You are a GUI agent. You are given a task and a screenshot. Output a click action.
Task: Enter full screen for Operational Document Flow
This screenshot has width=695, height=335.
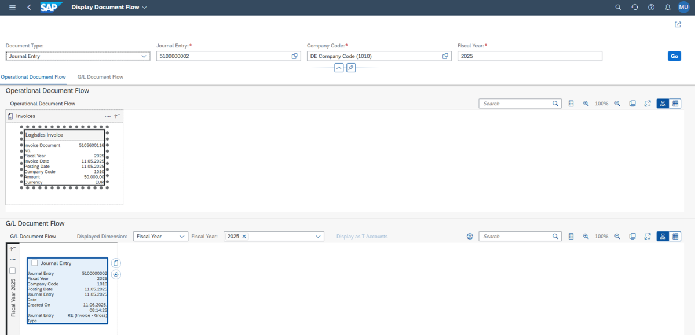pos(648,104)
